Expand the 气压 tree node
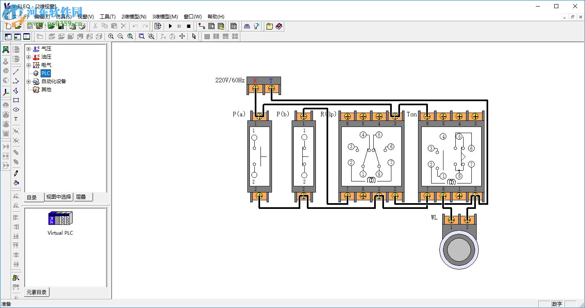This screenshot has width=585, height=308. (x=29, y=49)
